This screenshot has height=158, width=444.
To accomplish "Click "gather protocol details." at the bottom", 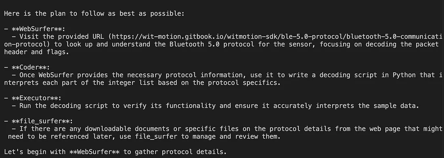I will pos(181,152).
